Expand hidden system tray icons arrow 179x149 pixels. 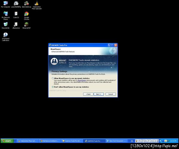click(x=161, y=141)
